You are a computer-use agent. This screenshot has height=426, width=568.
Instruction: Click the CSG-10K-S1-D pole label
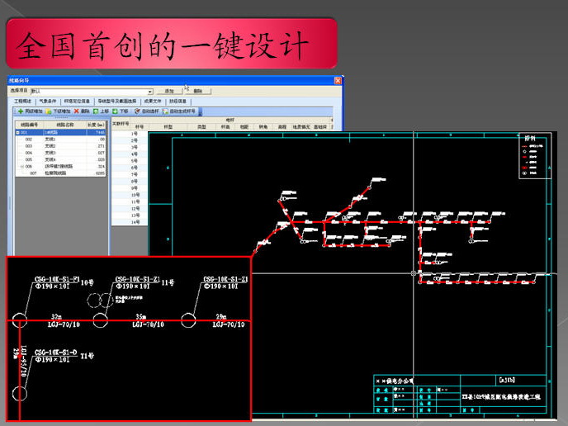pyautogui.click(x=56, y=353)
